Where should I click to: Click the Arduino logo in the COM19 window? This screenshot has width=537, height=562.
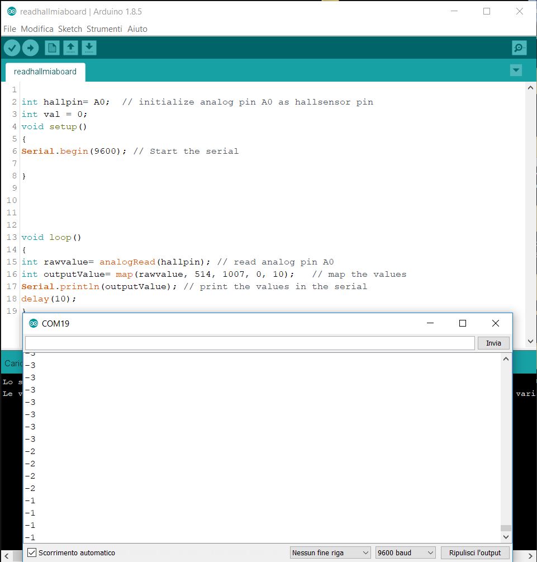tap(34, 323)
